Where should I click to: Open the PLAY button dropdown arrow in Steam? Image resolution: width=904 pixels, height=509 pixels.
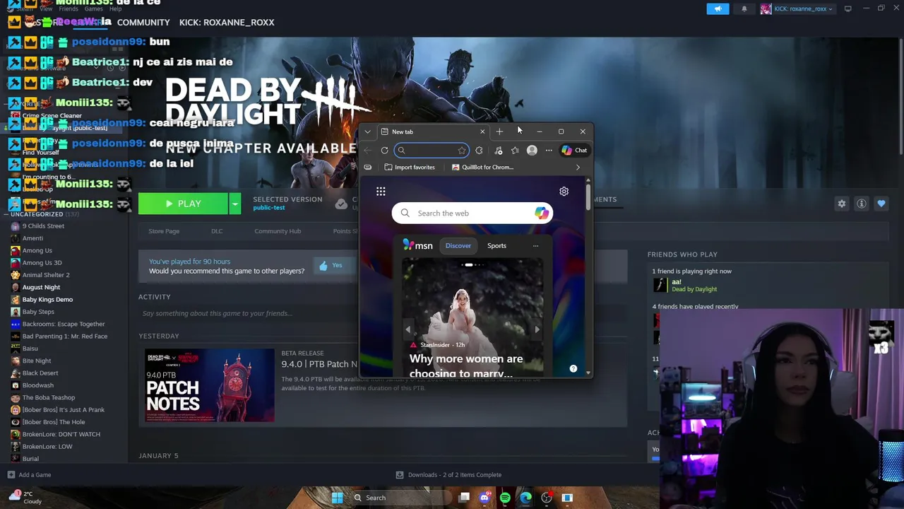point(234,204)
